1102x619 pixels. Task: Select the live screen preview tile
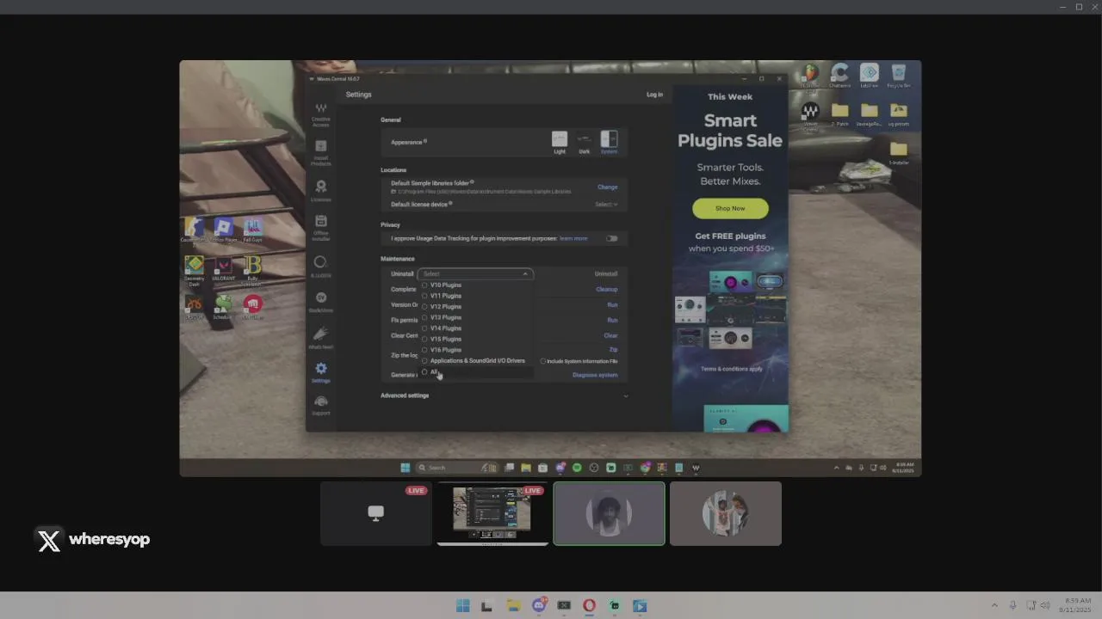coord(492,513)
